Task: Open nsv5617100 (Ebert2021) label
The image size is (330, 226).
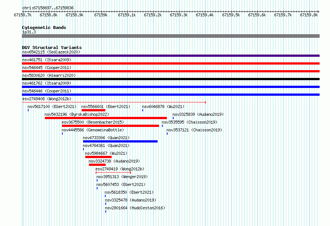Action: click(x=52, y=107)
